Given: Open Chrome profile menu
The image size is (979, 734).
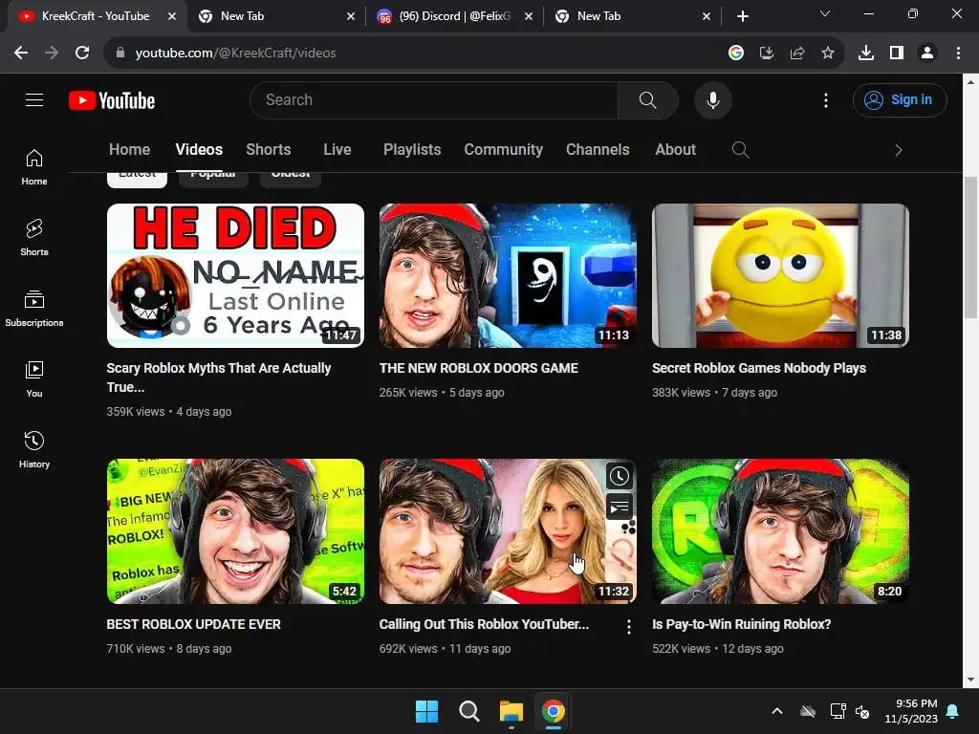Looking at the screenshot, I should (927, 54).
